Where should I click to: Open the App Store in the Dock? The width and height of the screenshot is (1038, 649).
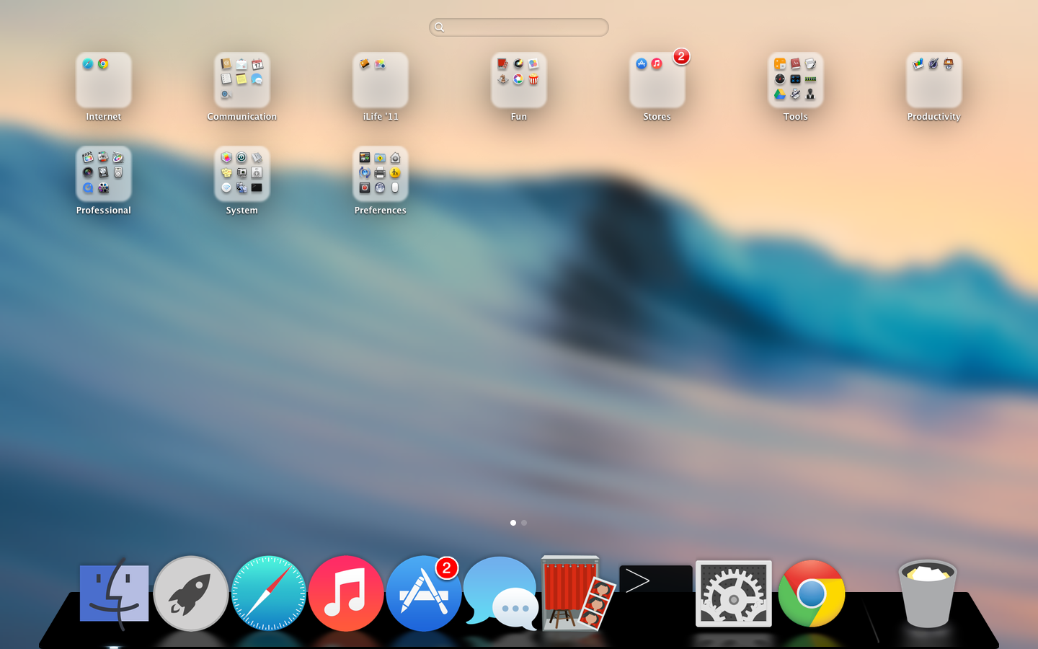[x=424, y=593]
